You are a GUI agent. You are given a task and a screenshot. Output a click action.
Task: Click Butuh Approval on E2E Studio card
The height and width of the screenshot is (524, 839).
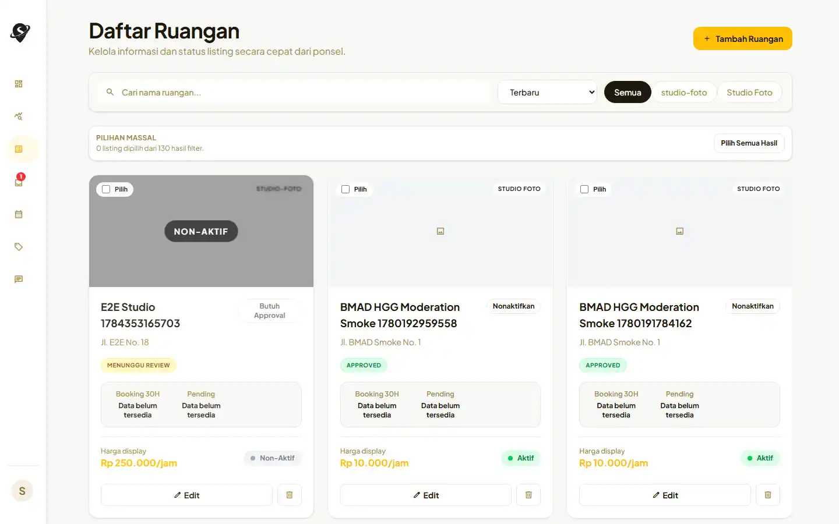(x=270, y=311)
